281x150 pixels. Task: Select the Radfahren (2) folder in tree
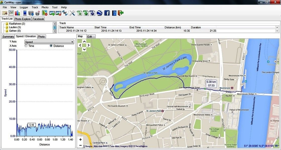tap(17, 24)
